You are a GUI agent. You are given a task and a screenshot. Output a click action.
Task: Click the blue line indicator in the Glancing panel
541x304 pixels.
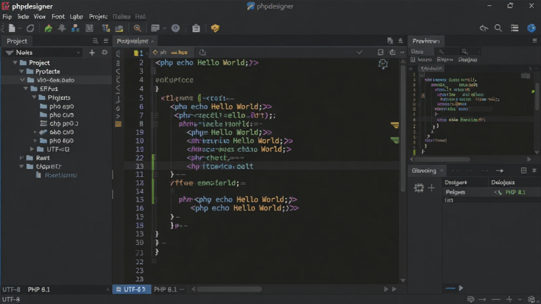(450, 288)
